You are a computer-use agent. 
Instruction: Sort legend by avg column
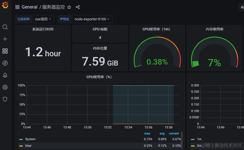point(162,133)
